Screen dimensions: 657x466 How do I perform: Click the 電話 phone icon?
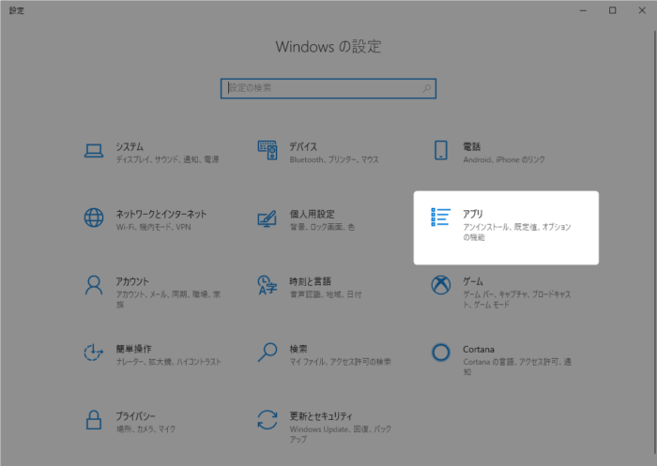tap(440, 151)
